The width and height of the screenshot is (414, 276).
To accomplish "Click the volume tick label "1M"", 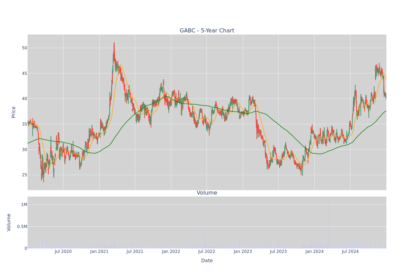I will [24, 205].
